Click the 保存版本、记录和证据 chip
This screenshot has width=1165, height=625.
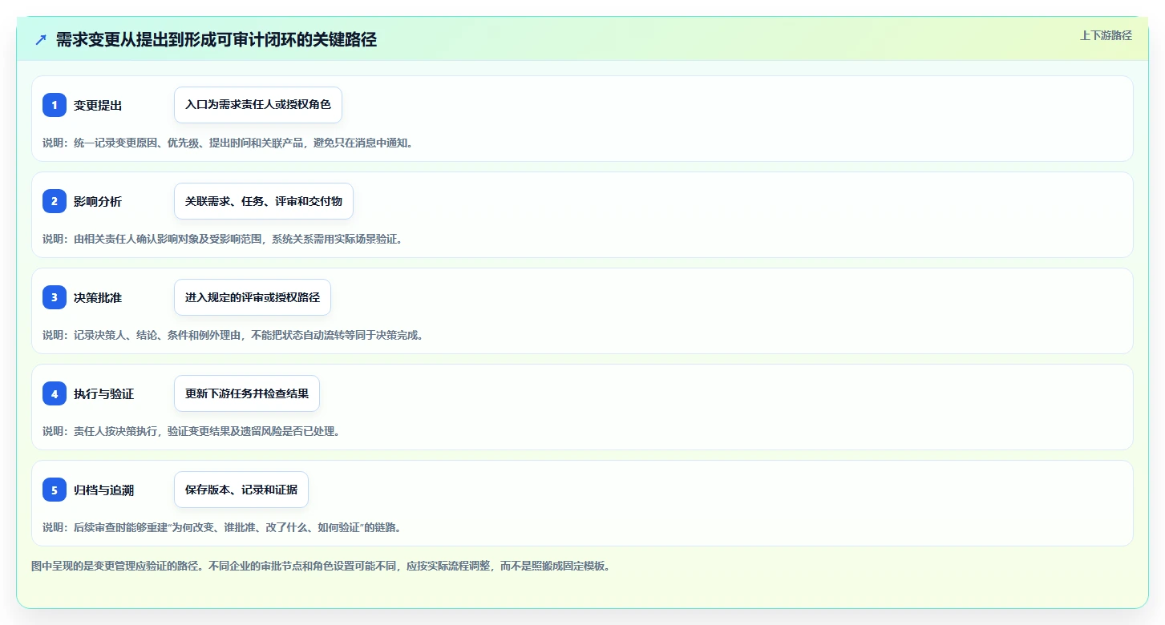point(241,490)
